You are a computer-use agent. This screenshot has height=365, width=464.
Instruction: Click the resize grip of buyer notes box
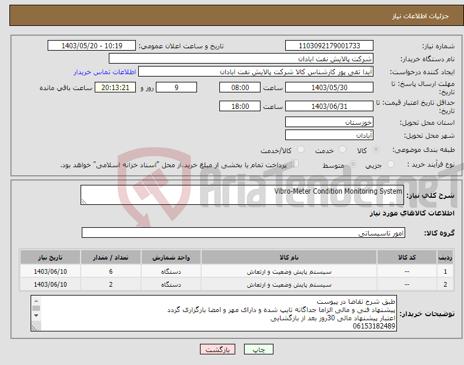pos(34,328)
